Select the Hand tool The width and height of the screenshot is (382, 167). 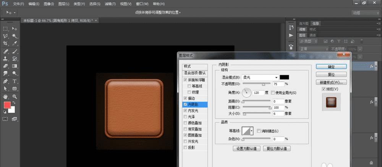tap(6, 97)
